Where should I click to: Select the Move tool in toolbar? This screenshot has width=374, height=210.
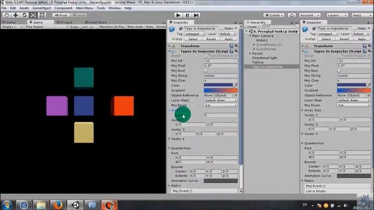tap(16, 15)
